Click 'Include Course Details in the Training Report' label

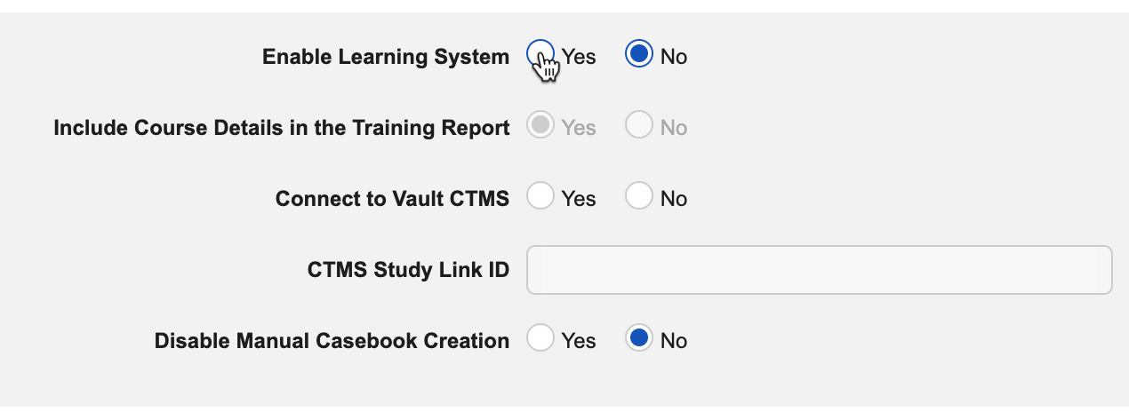282,128
